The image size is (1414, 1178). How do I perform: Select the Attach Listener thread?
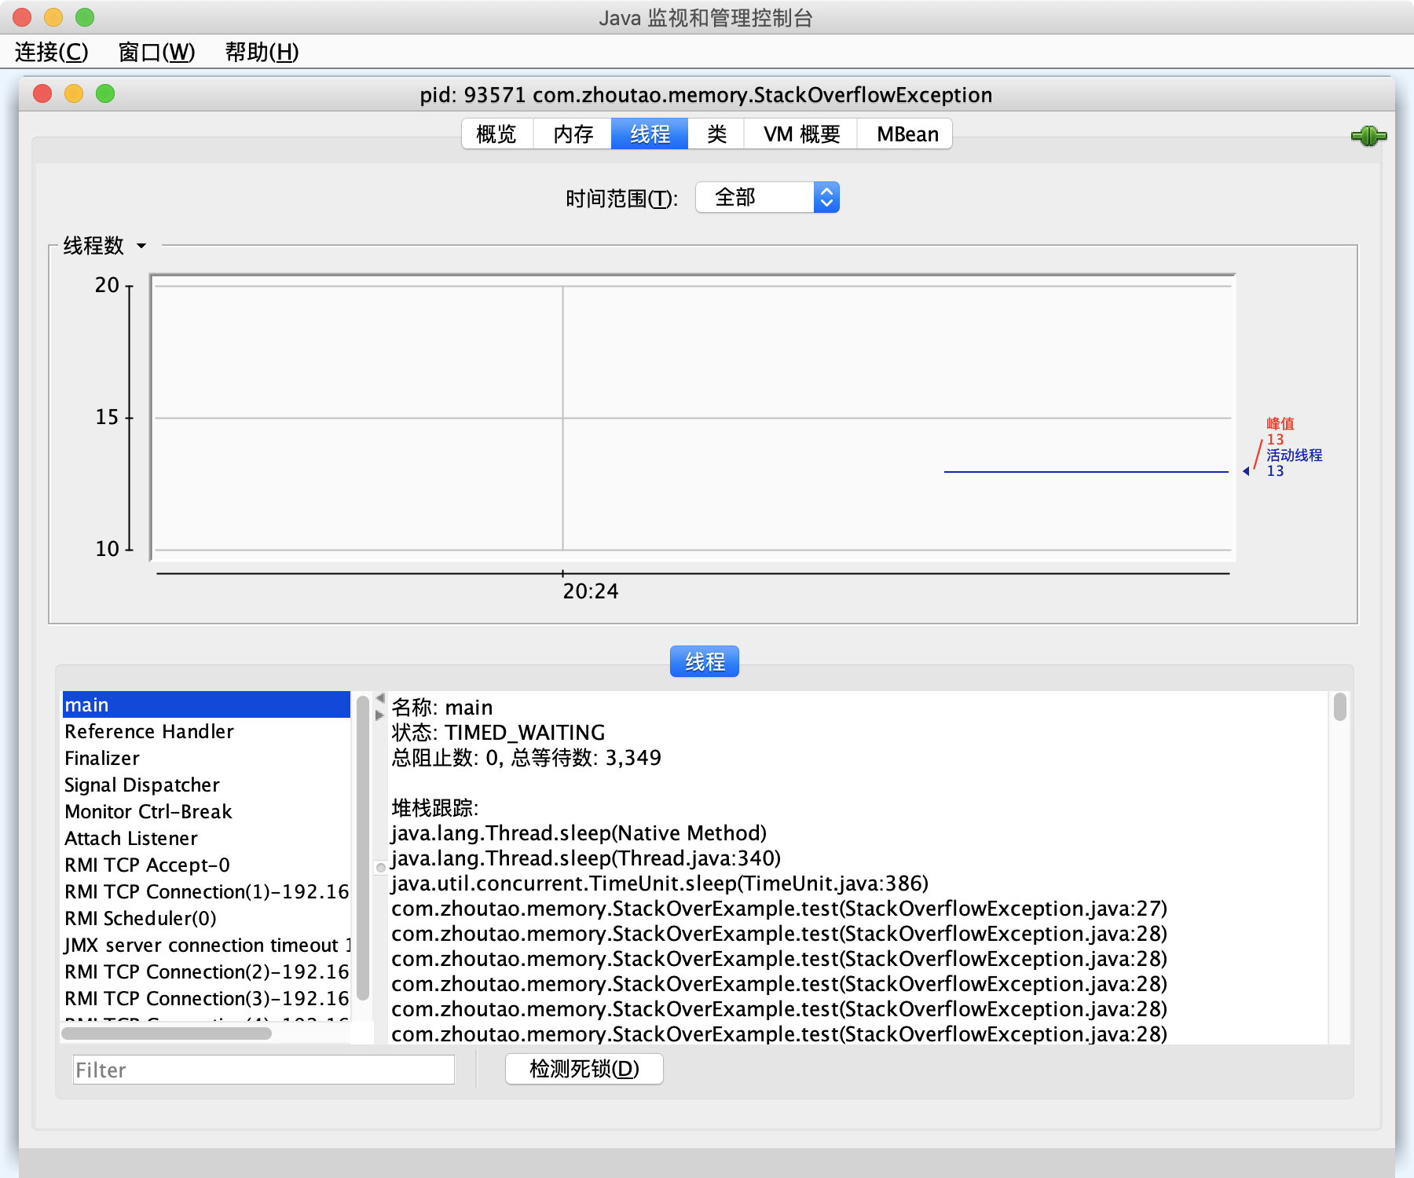206,838
